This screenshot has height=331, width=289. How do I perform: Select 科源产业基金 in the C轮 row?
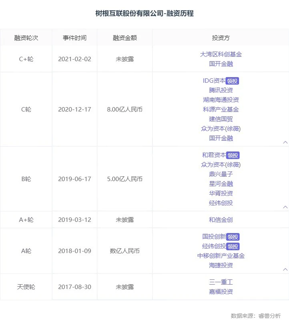point(221,110)
